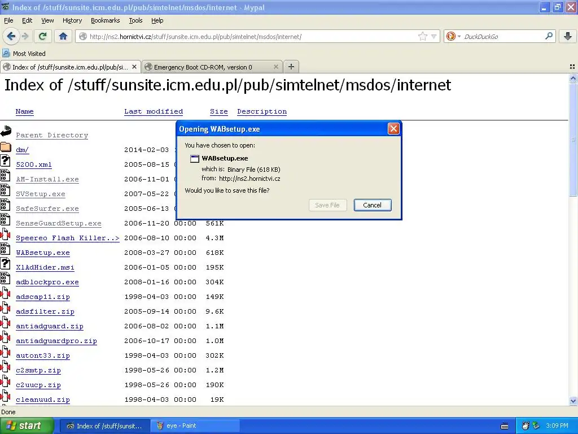Click the DuckDuckGo search engine icon
The height and width of the screenshot is (434, 578).
coord(450,36)
